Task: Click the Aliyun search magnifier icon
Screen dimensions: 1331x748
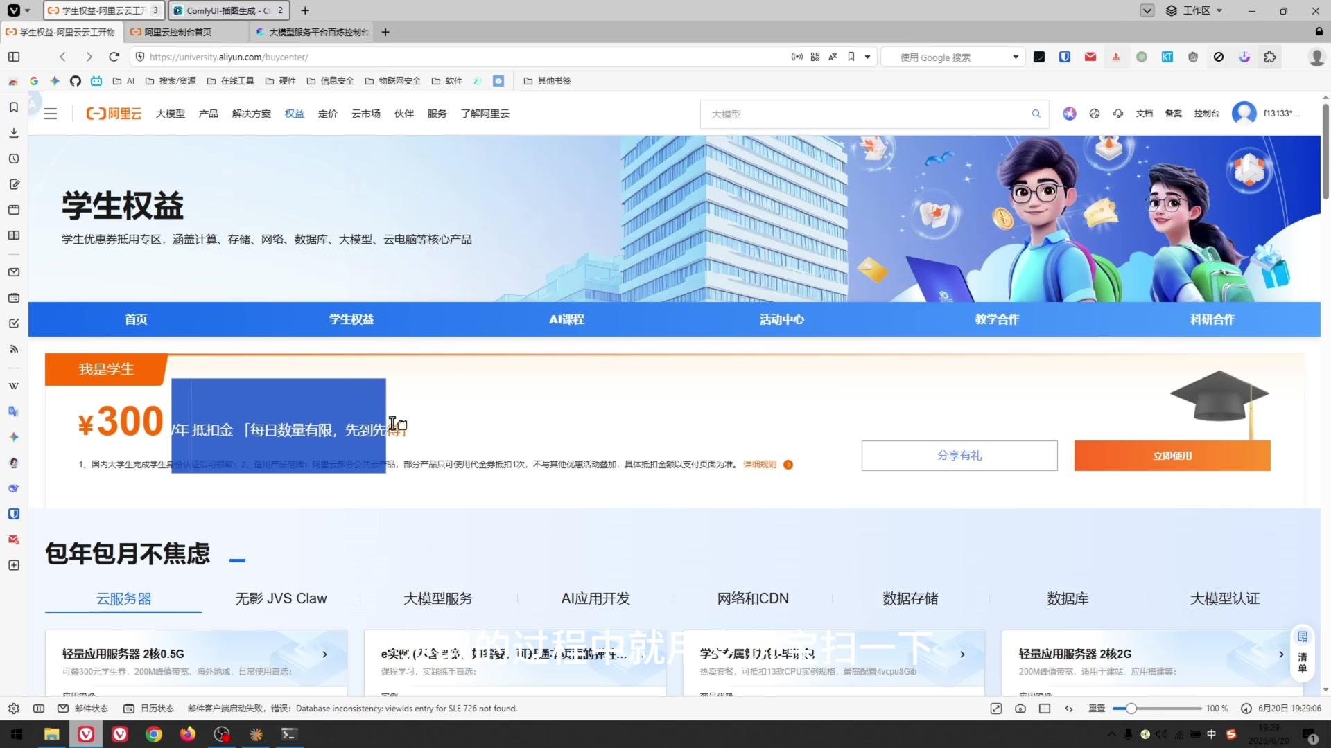Action: 1036,114
